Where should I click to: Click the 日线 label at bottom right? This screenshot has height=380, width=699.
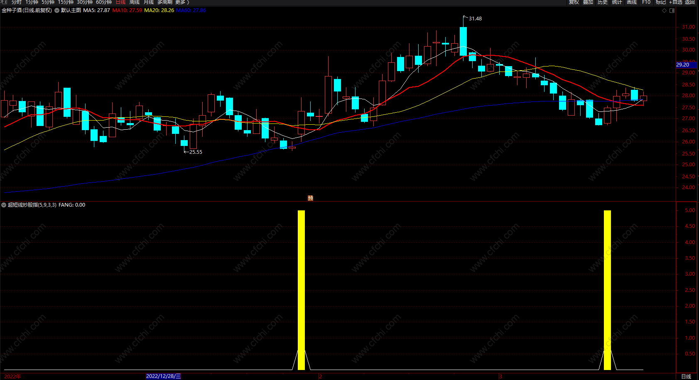tap(686, 377)
